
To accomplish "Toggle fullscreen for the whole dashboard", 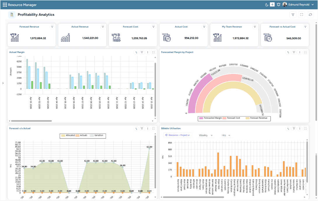I will point(302,15).
